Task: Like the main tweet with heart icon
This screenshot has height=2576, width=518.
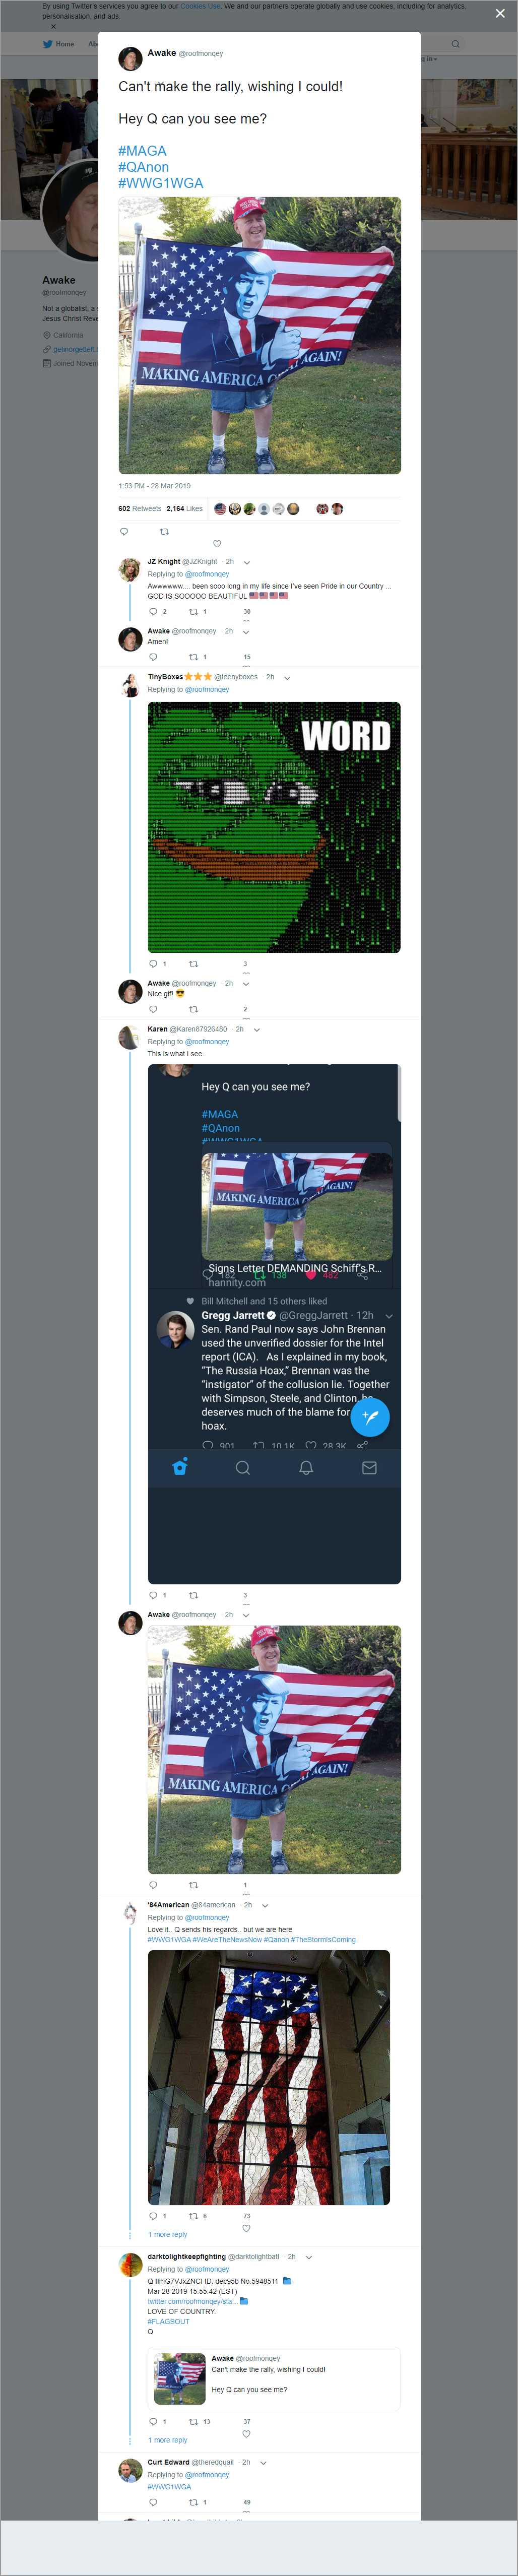Action: click(217, 544)
